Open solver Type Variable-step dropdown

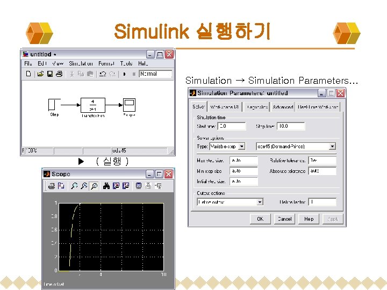point(227,147)
